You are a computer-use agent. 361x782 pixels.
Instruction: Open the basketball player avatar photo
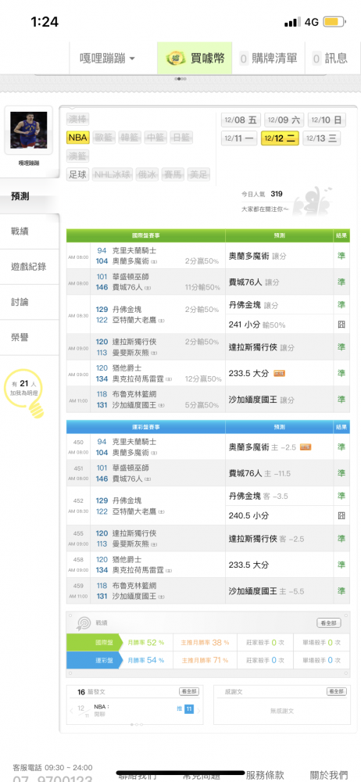pos(28,130)
